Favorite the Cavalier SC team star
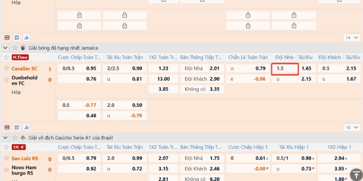 pos(6,68)
